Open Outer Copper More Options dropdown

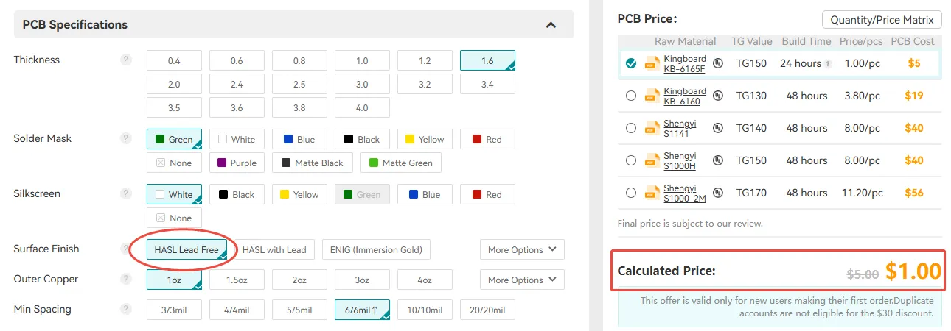point(522,280)
